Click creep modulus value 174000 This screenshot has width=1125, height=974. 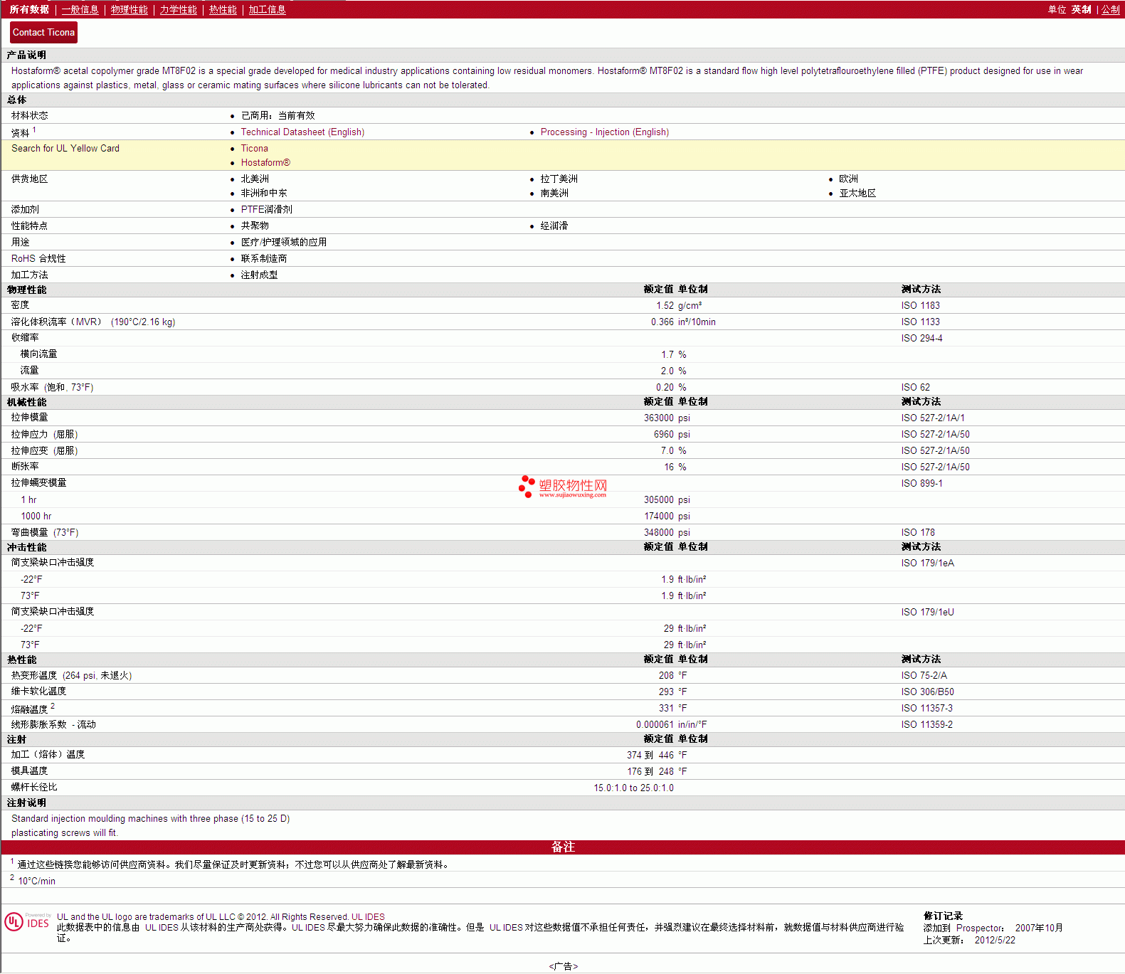(658, 516)
